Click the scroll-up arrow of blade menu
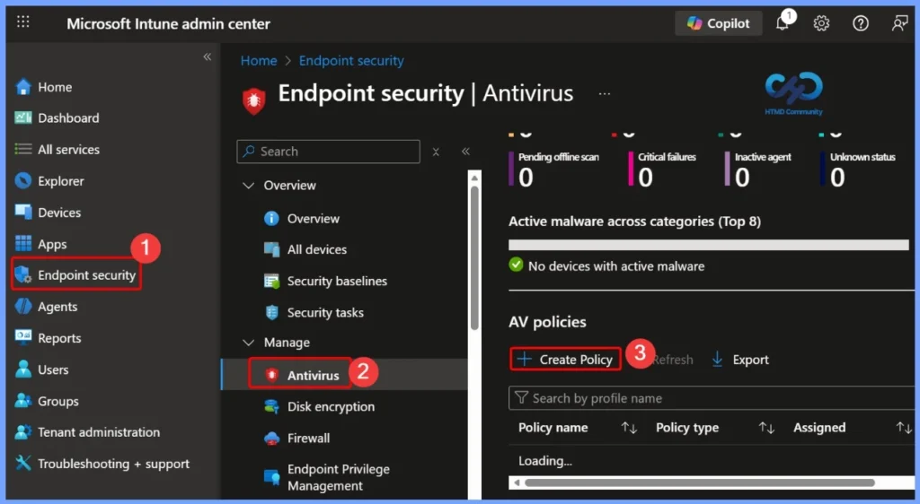Viewport: 920px width, 504px height. coord(474,178)
